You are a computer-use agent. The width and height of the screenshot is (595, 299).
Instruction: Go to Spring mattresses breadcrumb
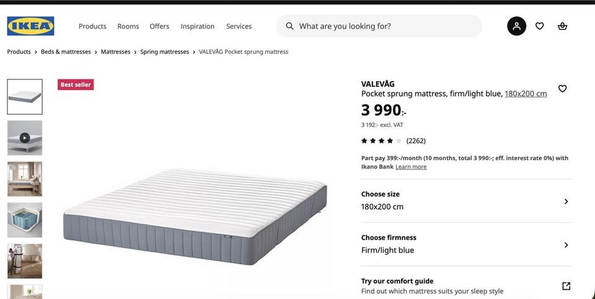164,51
